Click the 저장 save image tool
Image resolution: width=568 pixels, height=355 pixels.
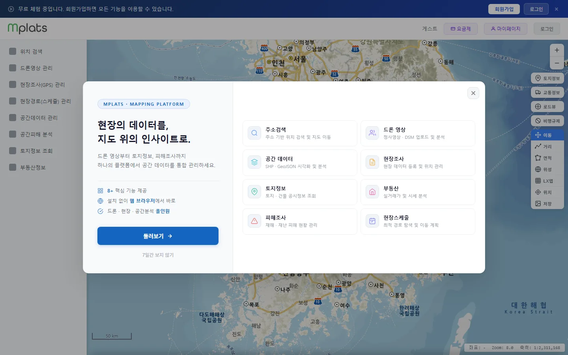(x=547, y=204)
